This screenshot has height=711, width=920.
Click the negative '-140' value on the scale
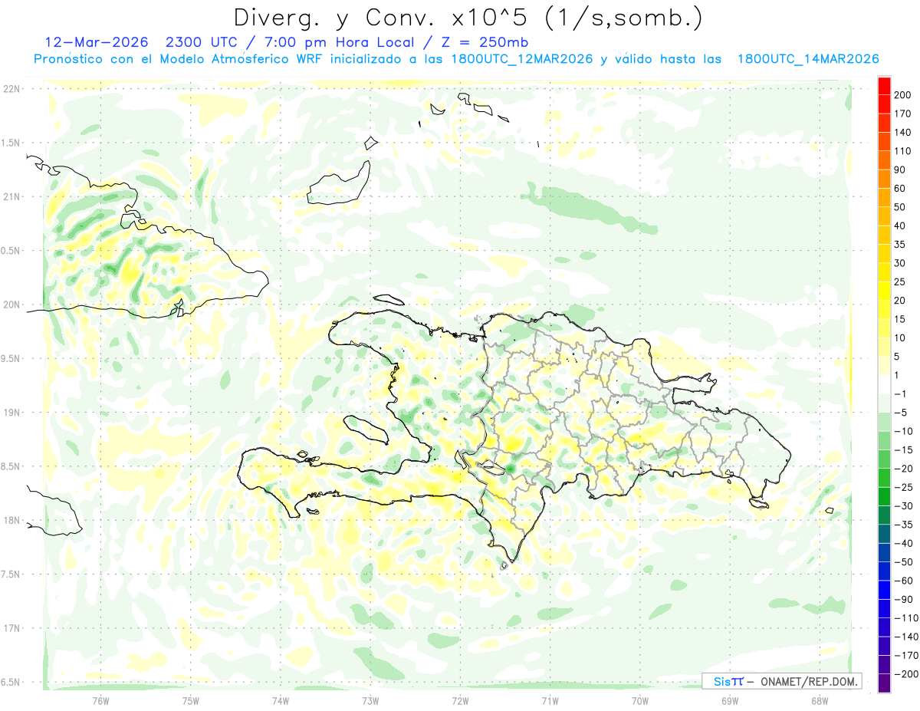(906, 637)
